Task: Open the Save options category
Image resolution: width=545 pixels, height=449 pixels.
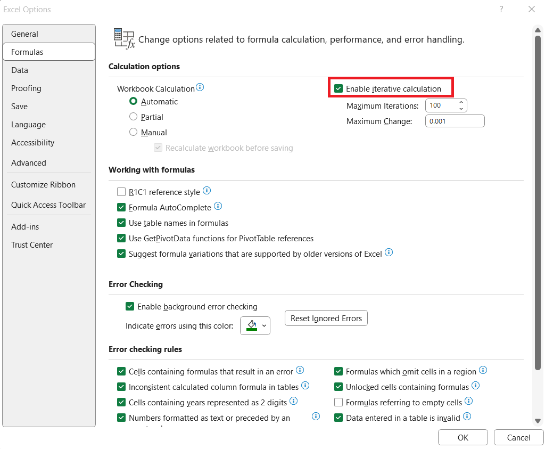Action: 49,107
